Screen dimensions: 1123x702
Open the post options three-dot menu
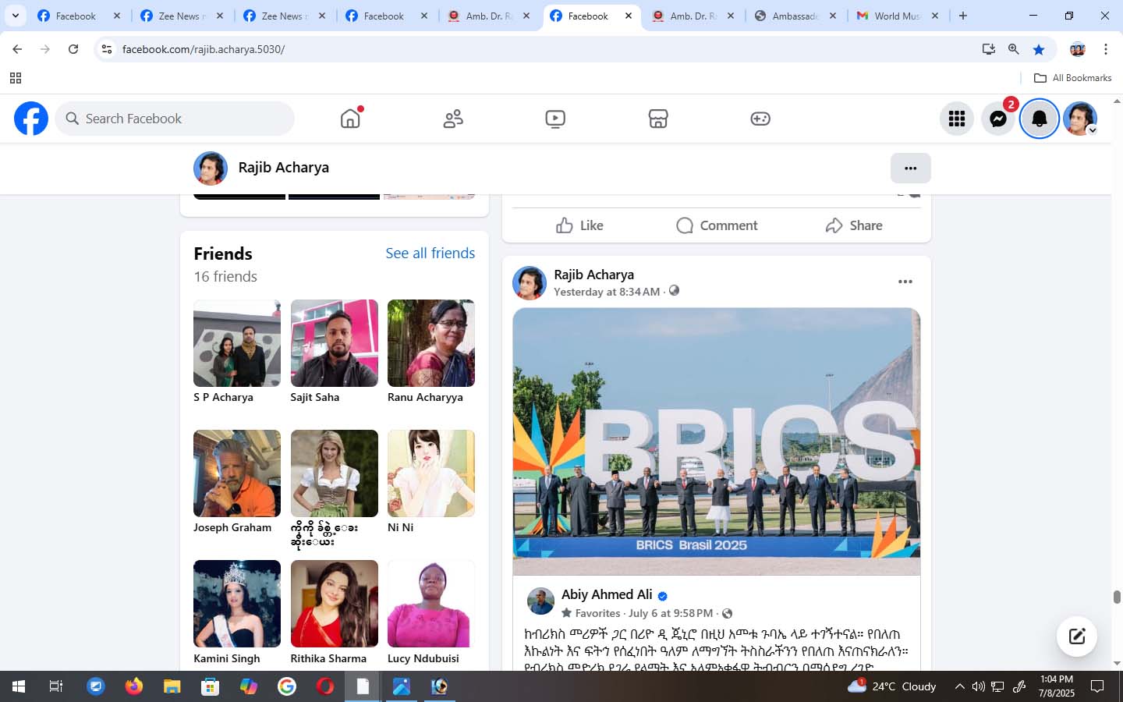pyautogui.click(x=905, y=282)
